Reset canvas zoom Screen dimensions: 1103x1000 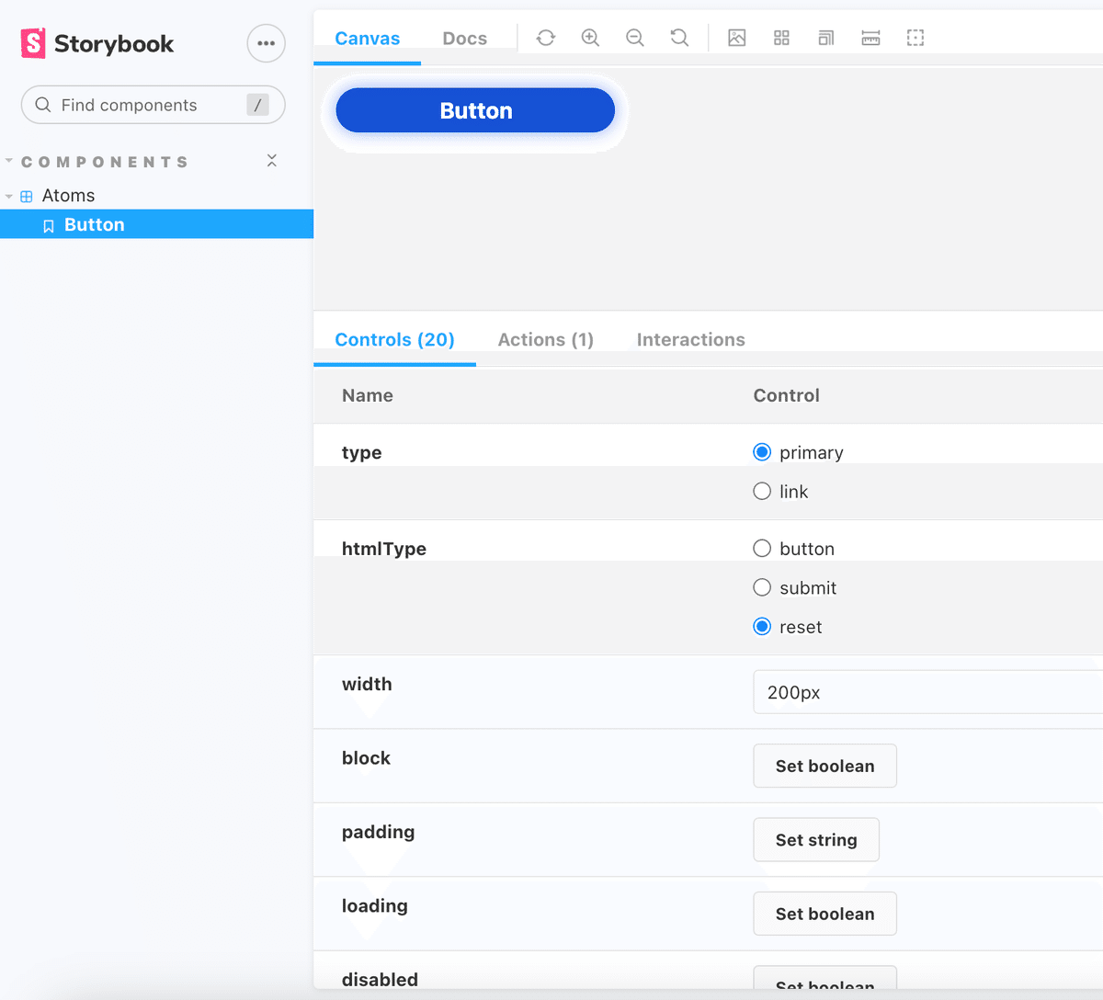point(679,38)
